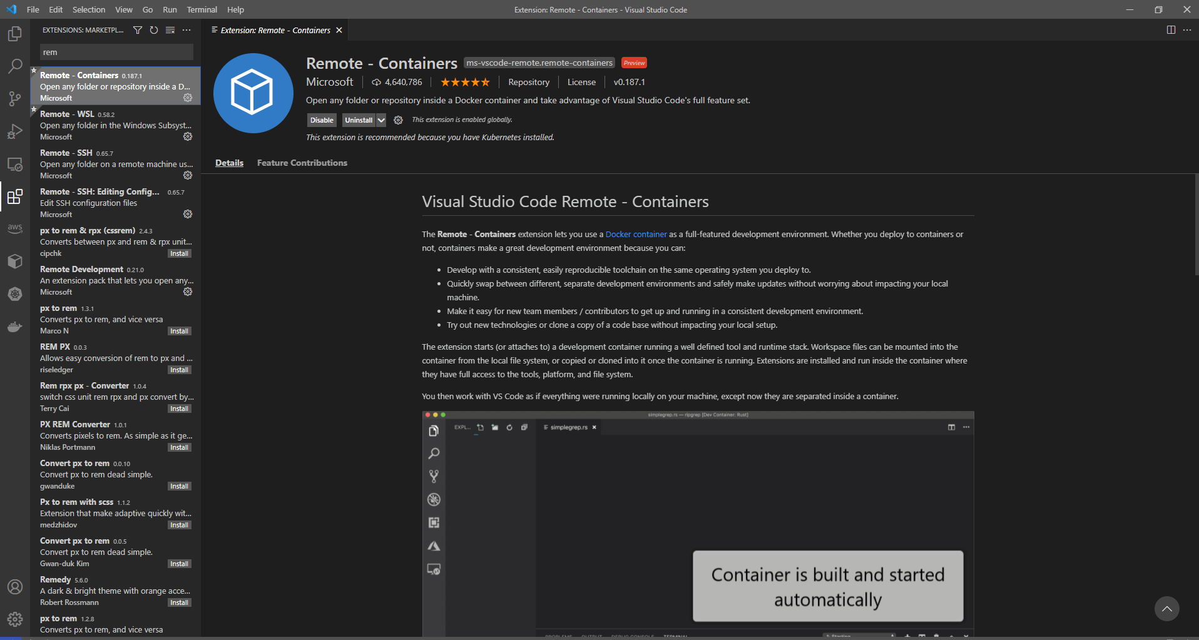This screenshot has width=1199, height=640.
Task: Install the PX REM Converter extension
Action: [x=180, y=447]
